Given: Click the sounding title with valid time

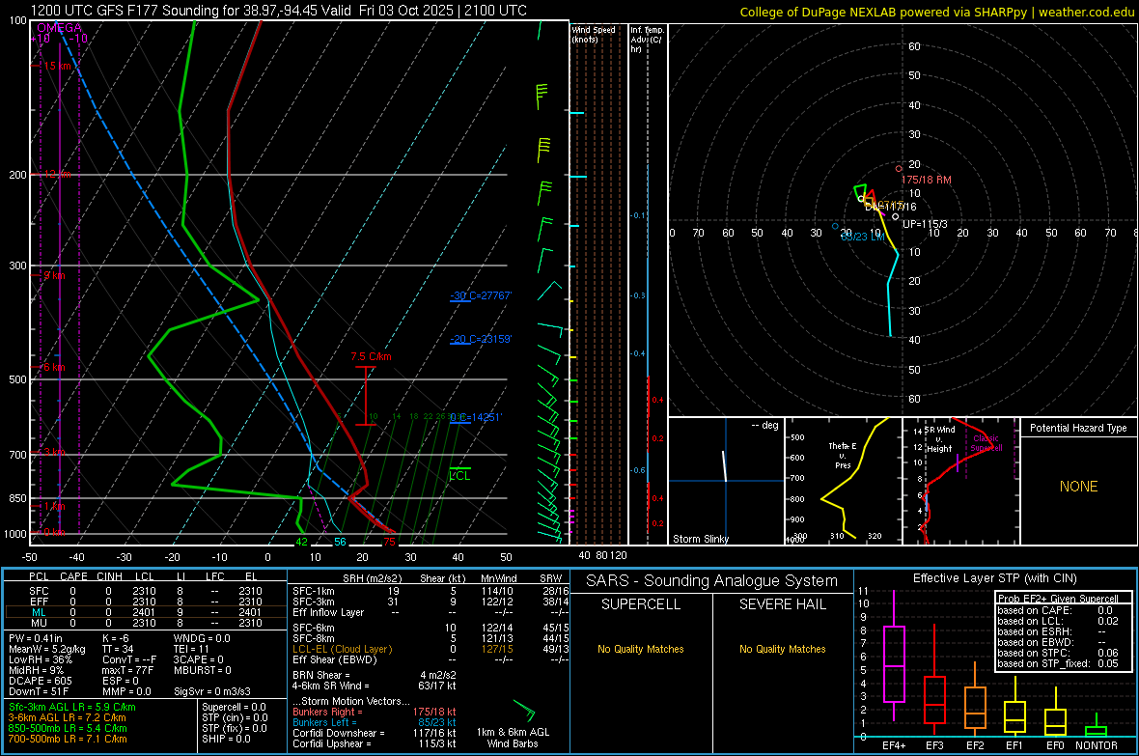Looking at the screenshot, I should coord(279,11).
